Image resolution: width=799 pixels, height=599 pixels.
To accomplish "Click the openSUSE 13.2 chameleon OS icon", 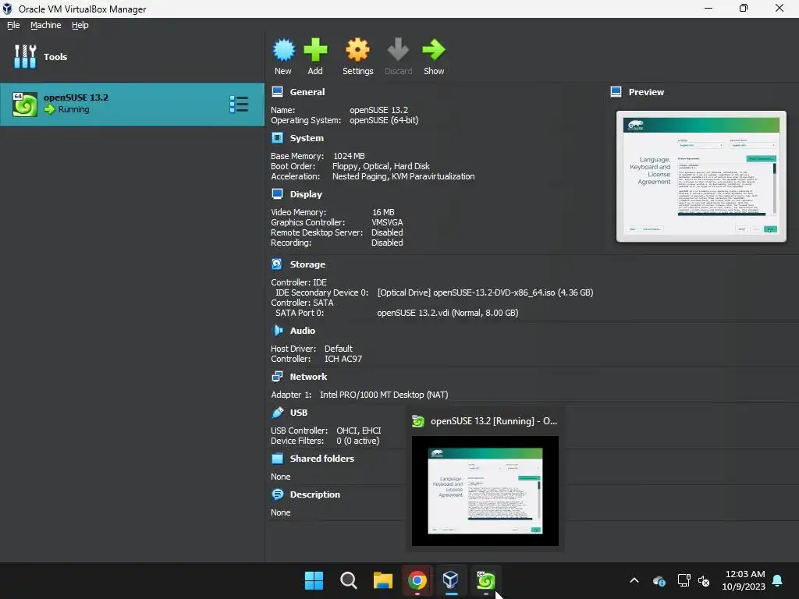I will (25, 105).
